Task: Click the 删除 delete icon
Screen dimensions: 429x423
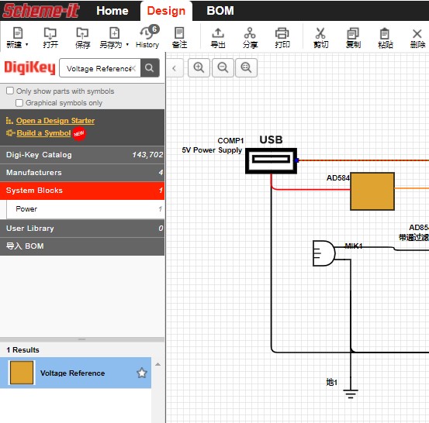Action: coord(417,33)
